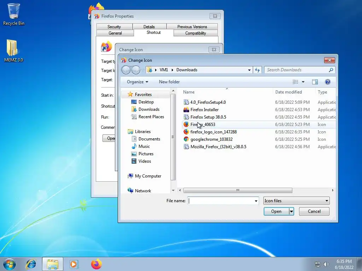362x271 pixels.
Task: Open the volume speaker tray icon
Action: point(326,264)
